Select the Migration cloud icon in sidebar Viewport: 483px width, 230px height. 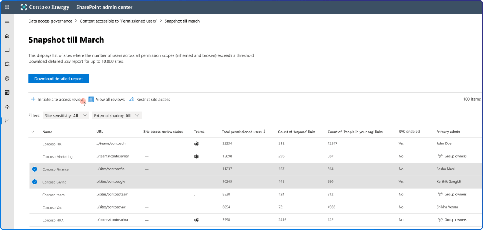tap(7, 107)
